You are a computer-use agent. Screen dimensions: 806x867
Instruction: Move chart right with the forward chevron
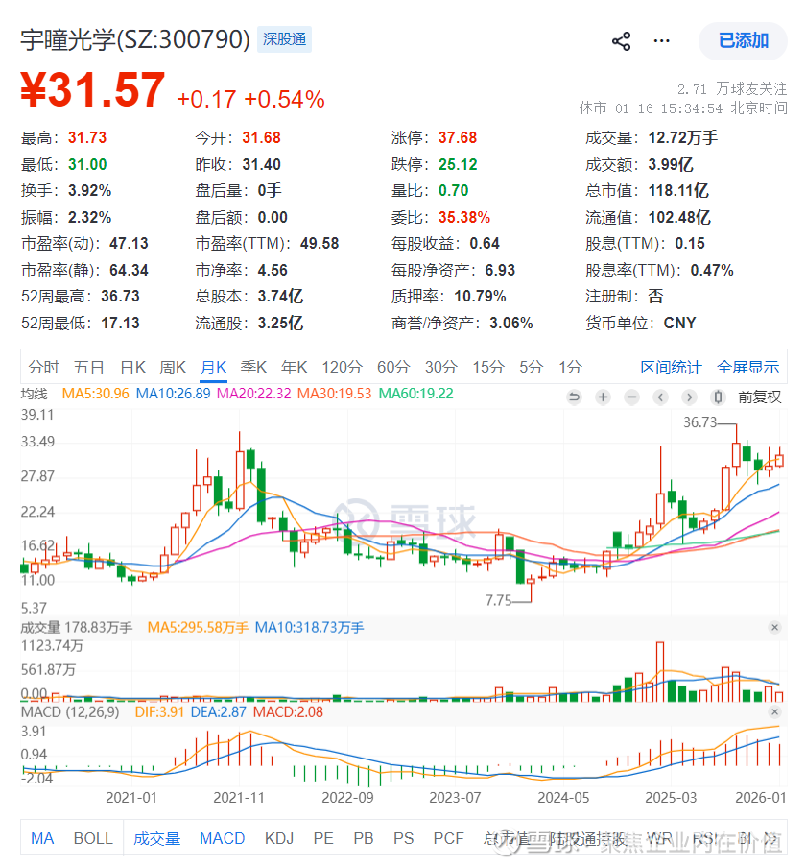(690, 397)
